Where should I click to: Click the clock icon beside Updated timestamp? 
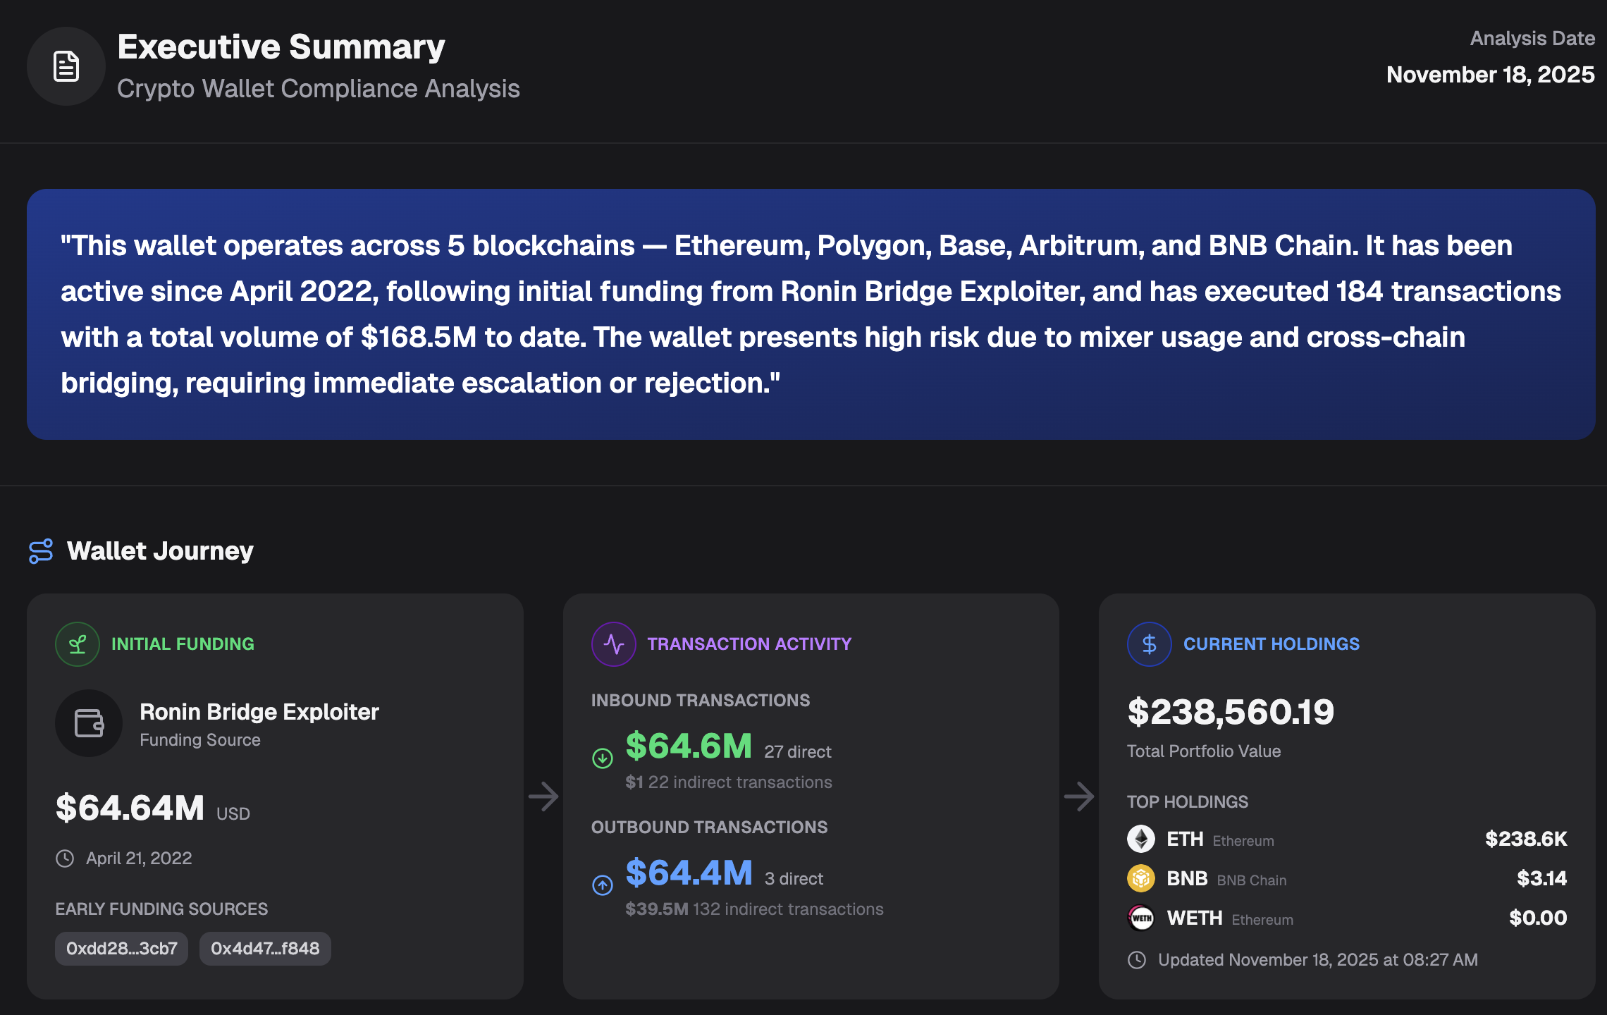pos(1137,960)
